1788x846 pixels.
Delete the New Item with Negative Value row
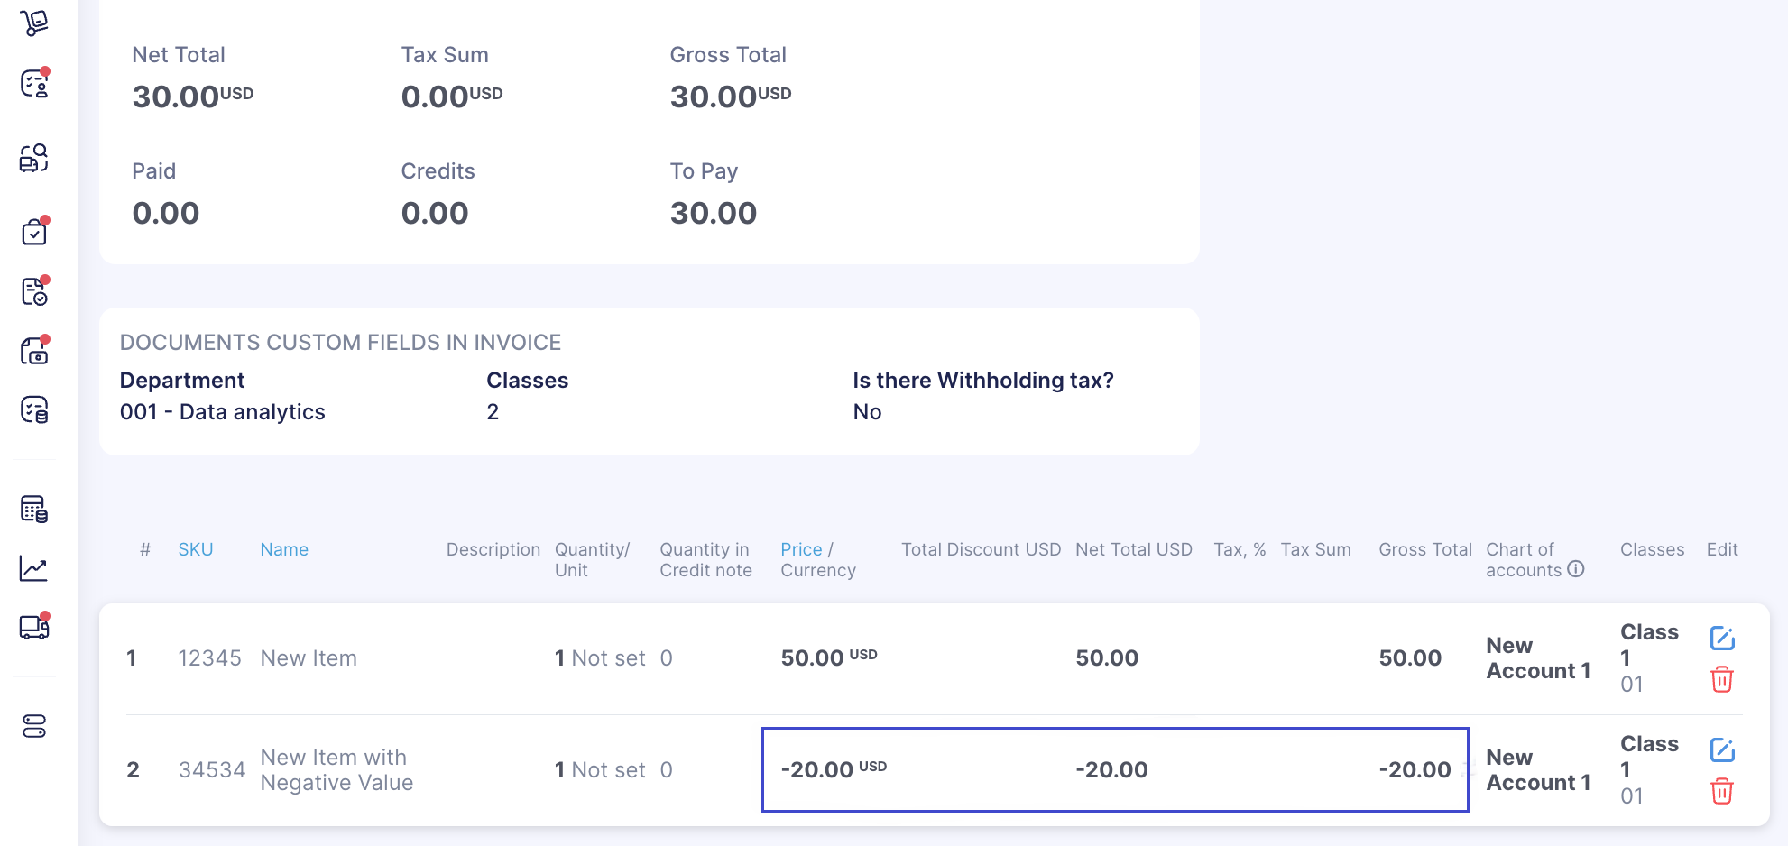1722,791
